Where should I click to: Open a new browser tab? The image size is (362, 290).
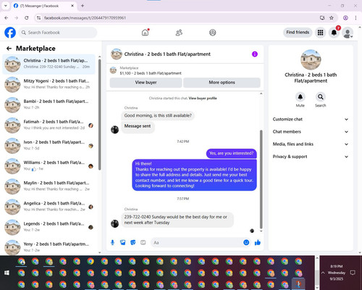click(83, 6)
